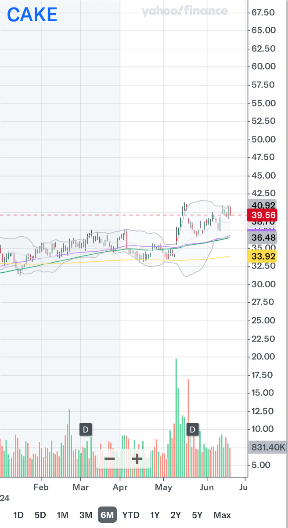288x528 pixels.
Task: Choose the 1M chart range
Action: [x=62, y=515]
